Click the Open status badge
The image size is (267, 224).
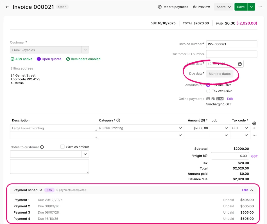[x=62, y=7]
